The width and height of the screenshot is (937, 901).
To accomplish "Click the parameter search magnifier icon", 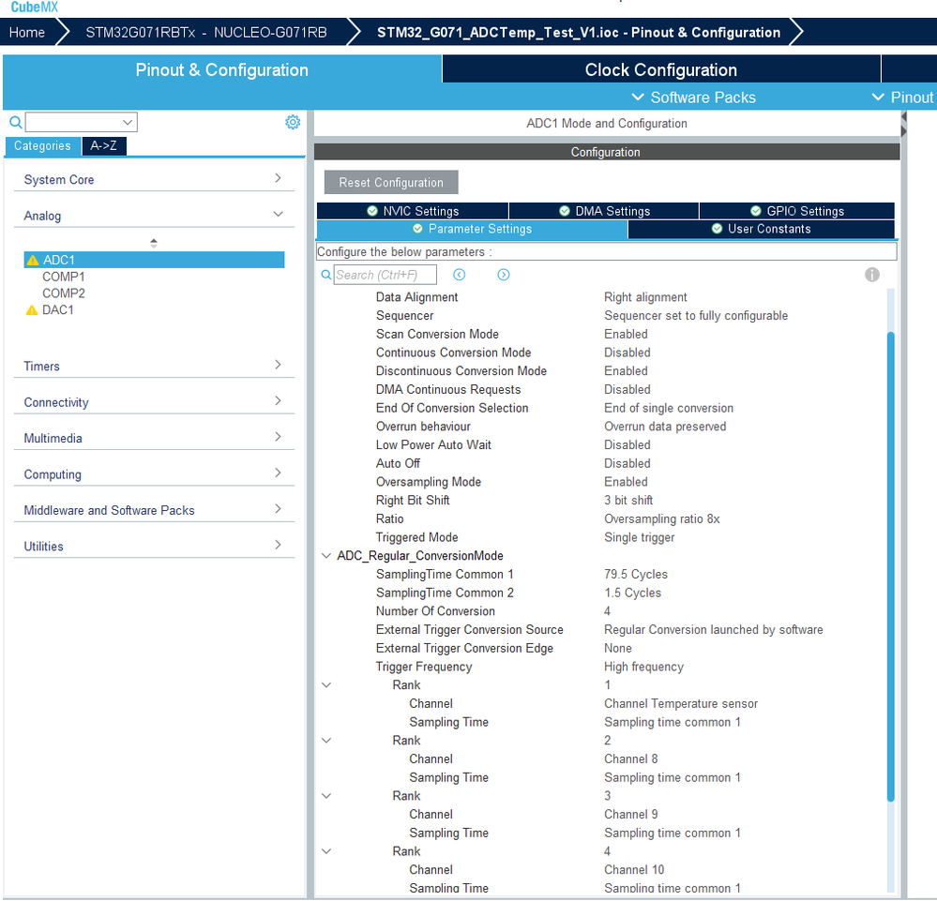I will [x=326, y=275].
